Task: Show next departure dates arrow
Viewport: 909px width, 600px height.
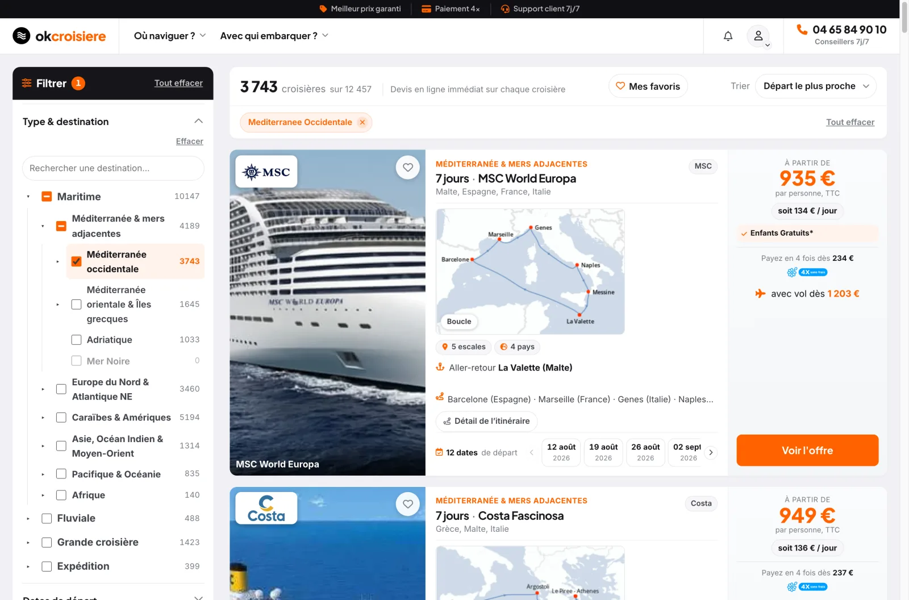Action: (711, 452)
